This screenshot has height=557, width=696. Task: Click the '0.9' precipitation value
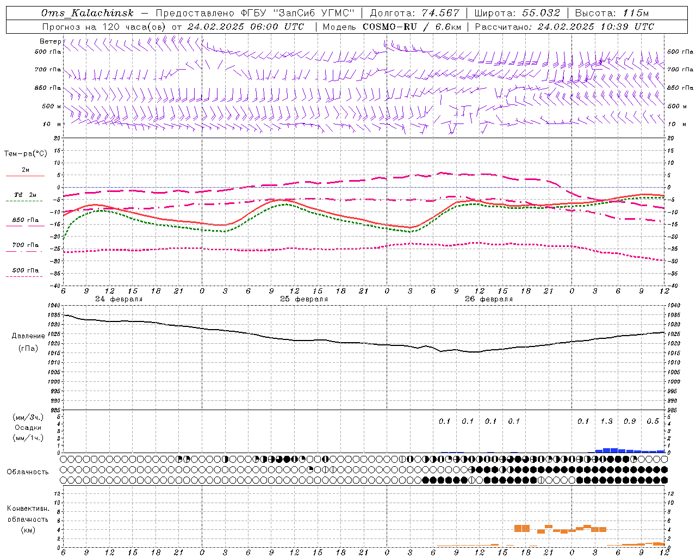[x=630, y=421]
